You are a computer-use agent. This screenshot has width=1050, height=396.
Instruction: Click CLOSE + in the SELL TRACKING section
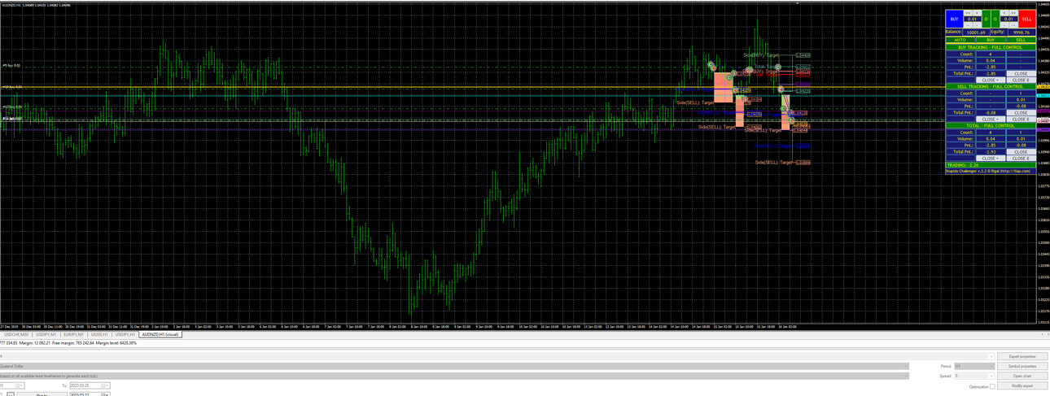point(991,119)
